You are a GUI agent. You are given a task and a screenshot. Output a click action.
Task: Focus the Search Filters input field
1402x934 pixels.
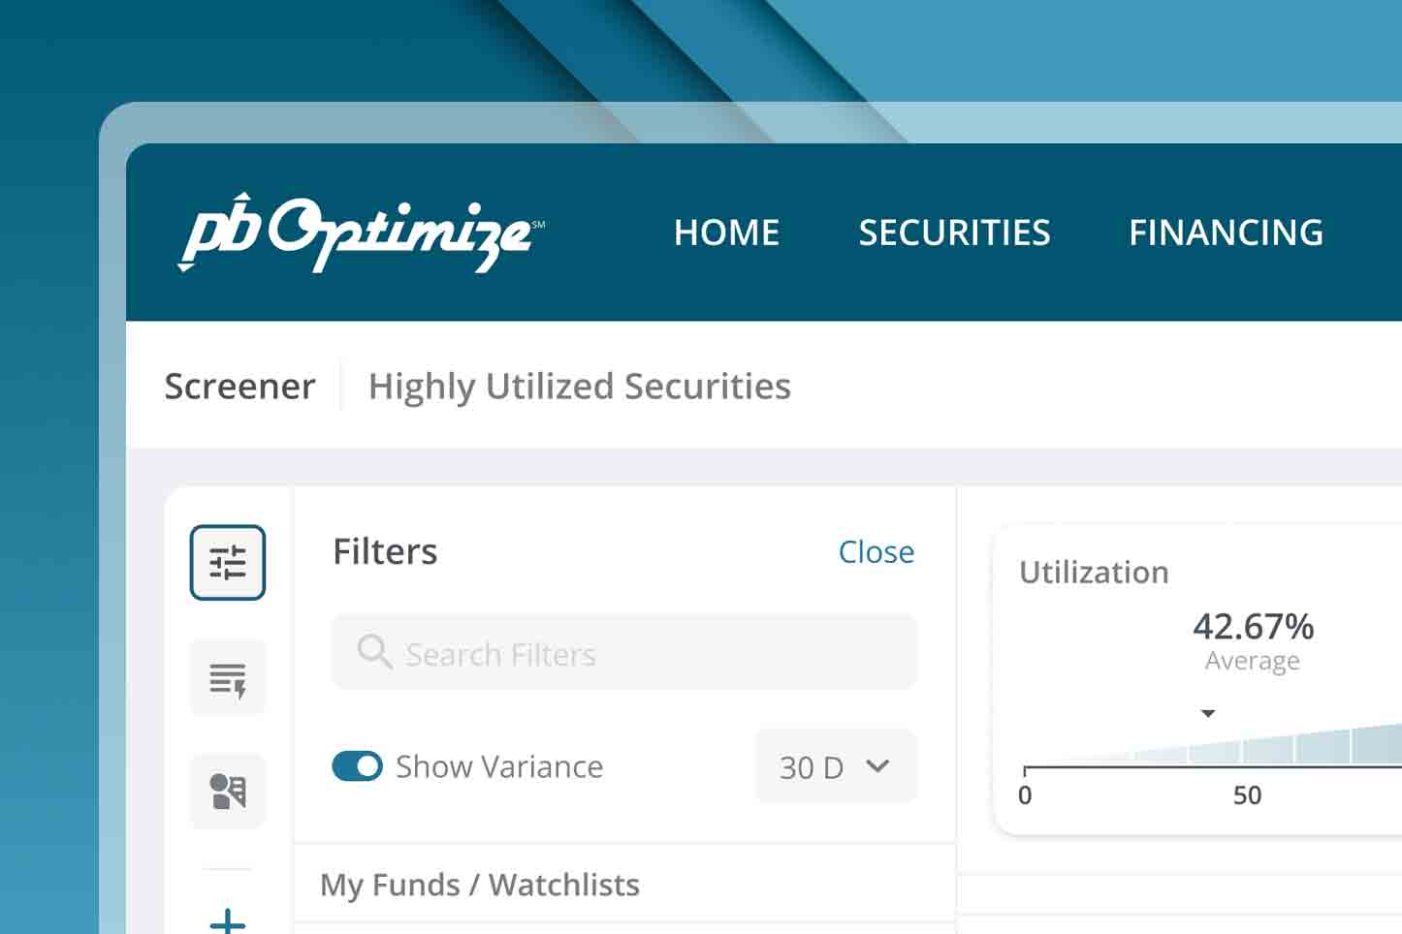point(640,653)
